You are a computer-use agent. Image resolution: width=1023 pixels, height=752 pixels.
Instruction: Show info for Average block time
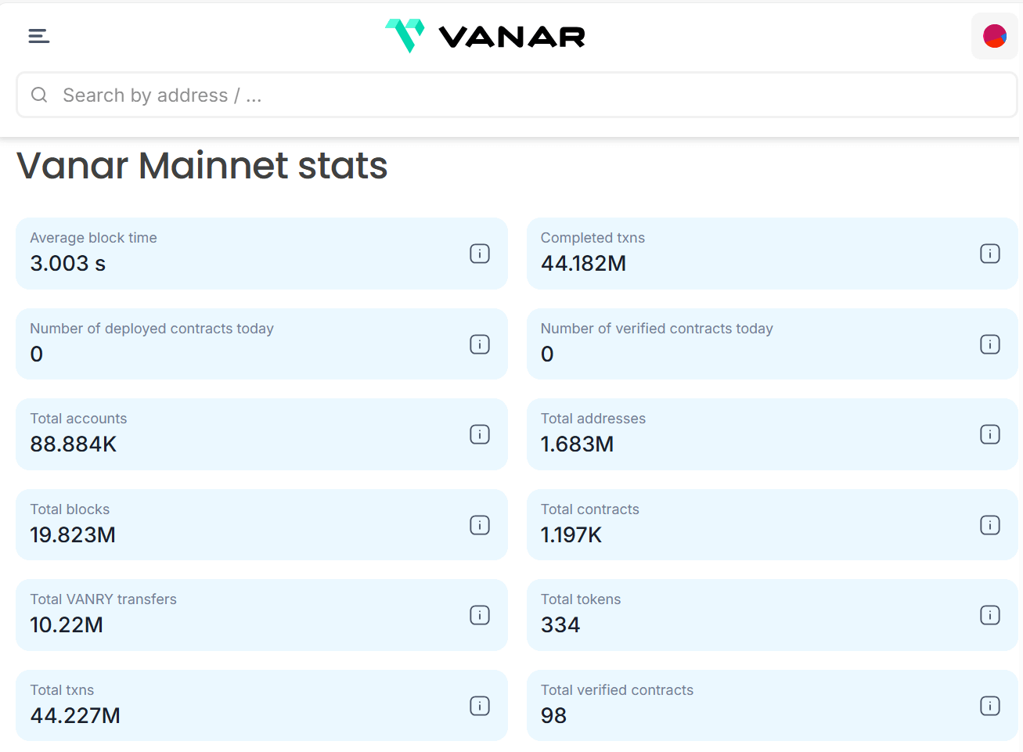click(x=480, y=254)
